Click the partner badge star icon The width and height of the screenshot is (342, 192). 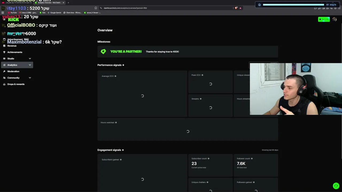103,52
